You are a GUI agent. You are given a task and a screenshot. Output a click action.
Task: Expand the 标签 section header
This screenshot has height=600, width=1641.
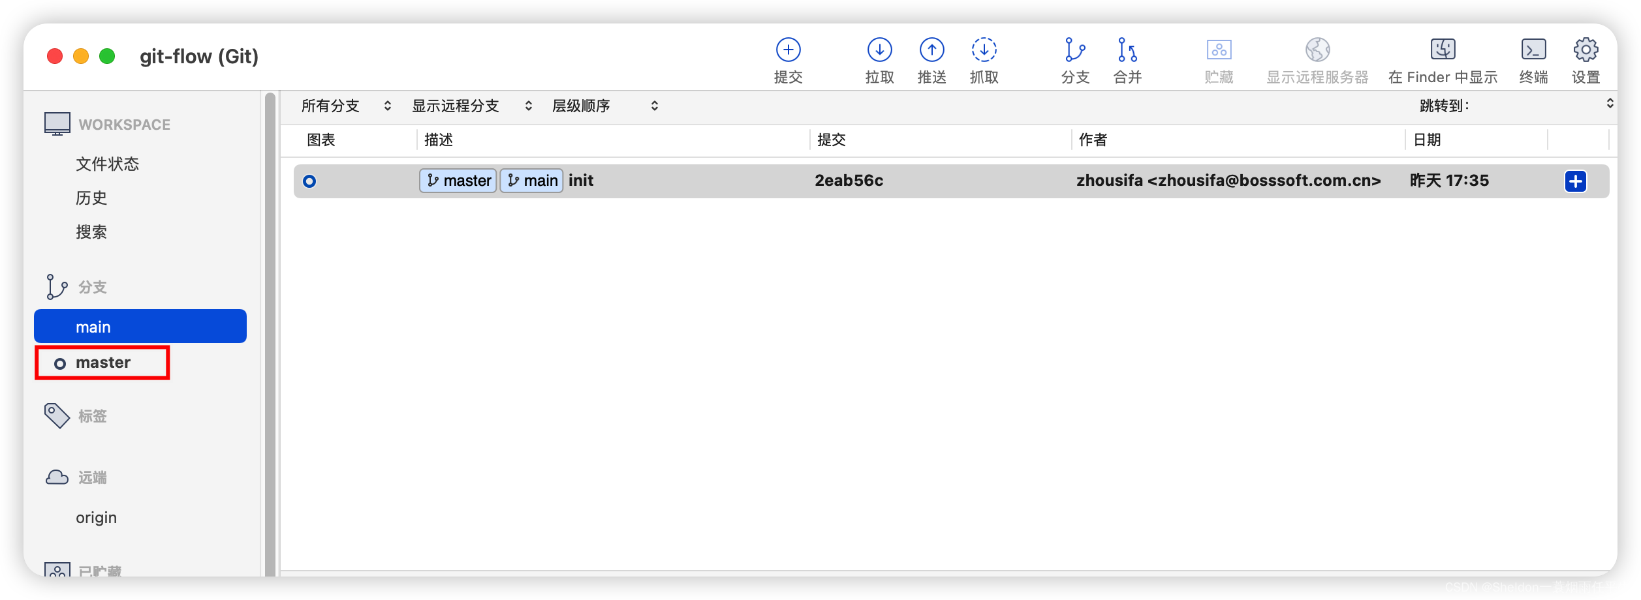pyautogui.click(x=92, y=416)
